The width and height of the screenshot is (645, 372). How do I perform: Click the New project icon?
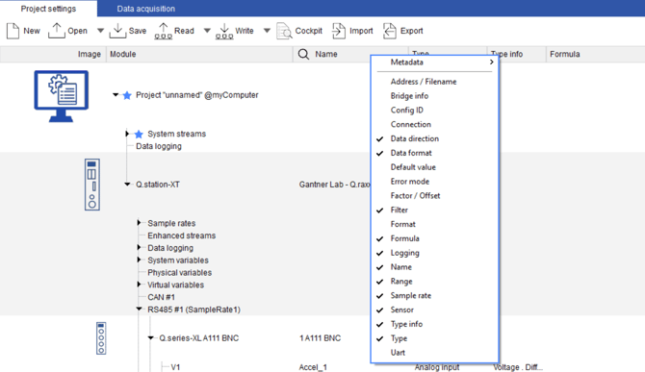point(13,31)
